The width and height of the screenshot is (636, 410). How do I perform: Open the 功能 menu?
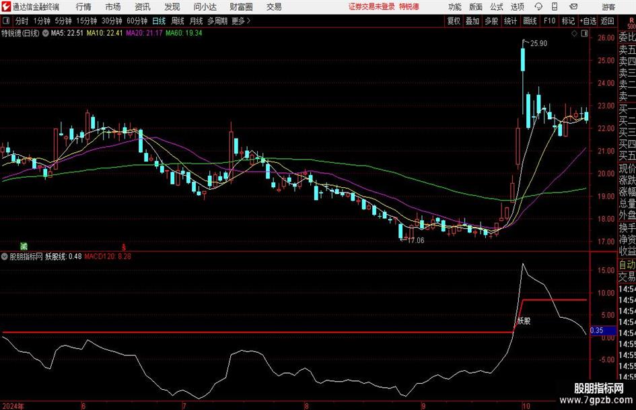pos(455,7)
